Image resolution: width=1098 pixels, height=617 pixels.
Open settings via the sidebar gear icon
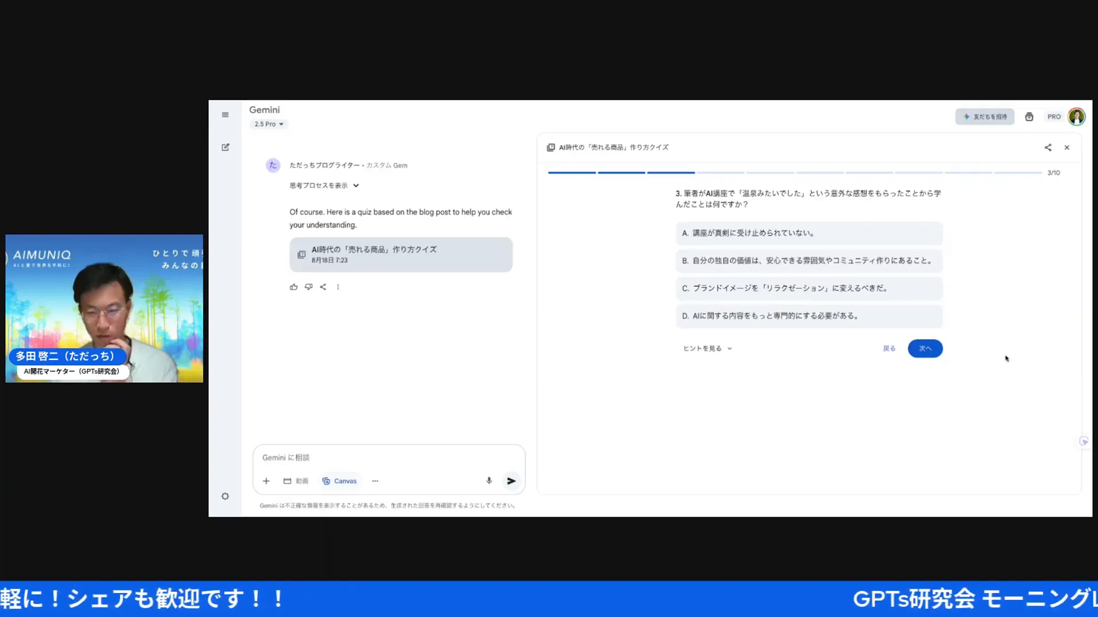[x=225, y=496]
